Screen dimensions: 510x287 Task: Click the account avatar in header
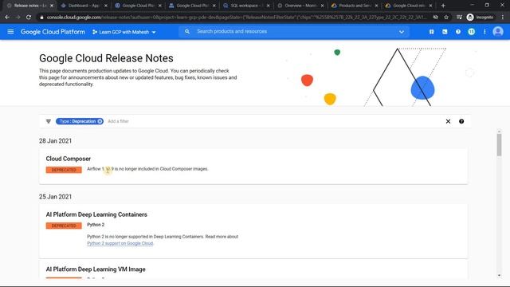[x=497, y=32]
